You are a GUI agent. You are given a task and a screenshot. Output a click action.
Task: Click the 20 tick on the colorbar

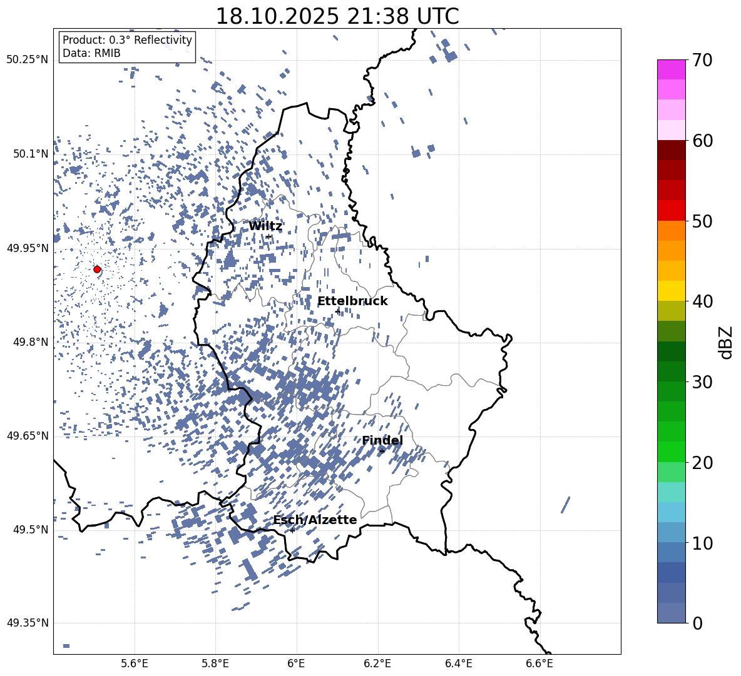[702, 463]
